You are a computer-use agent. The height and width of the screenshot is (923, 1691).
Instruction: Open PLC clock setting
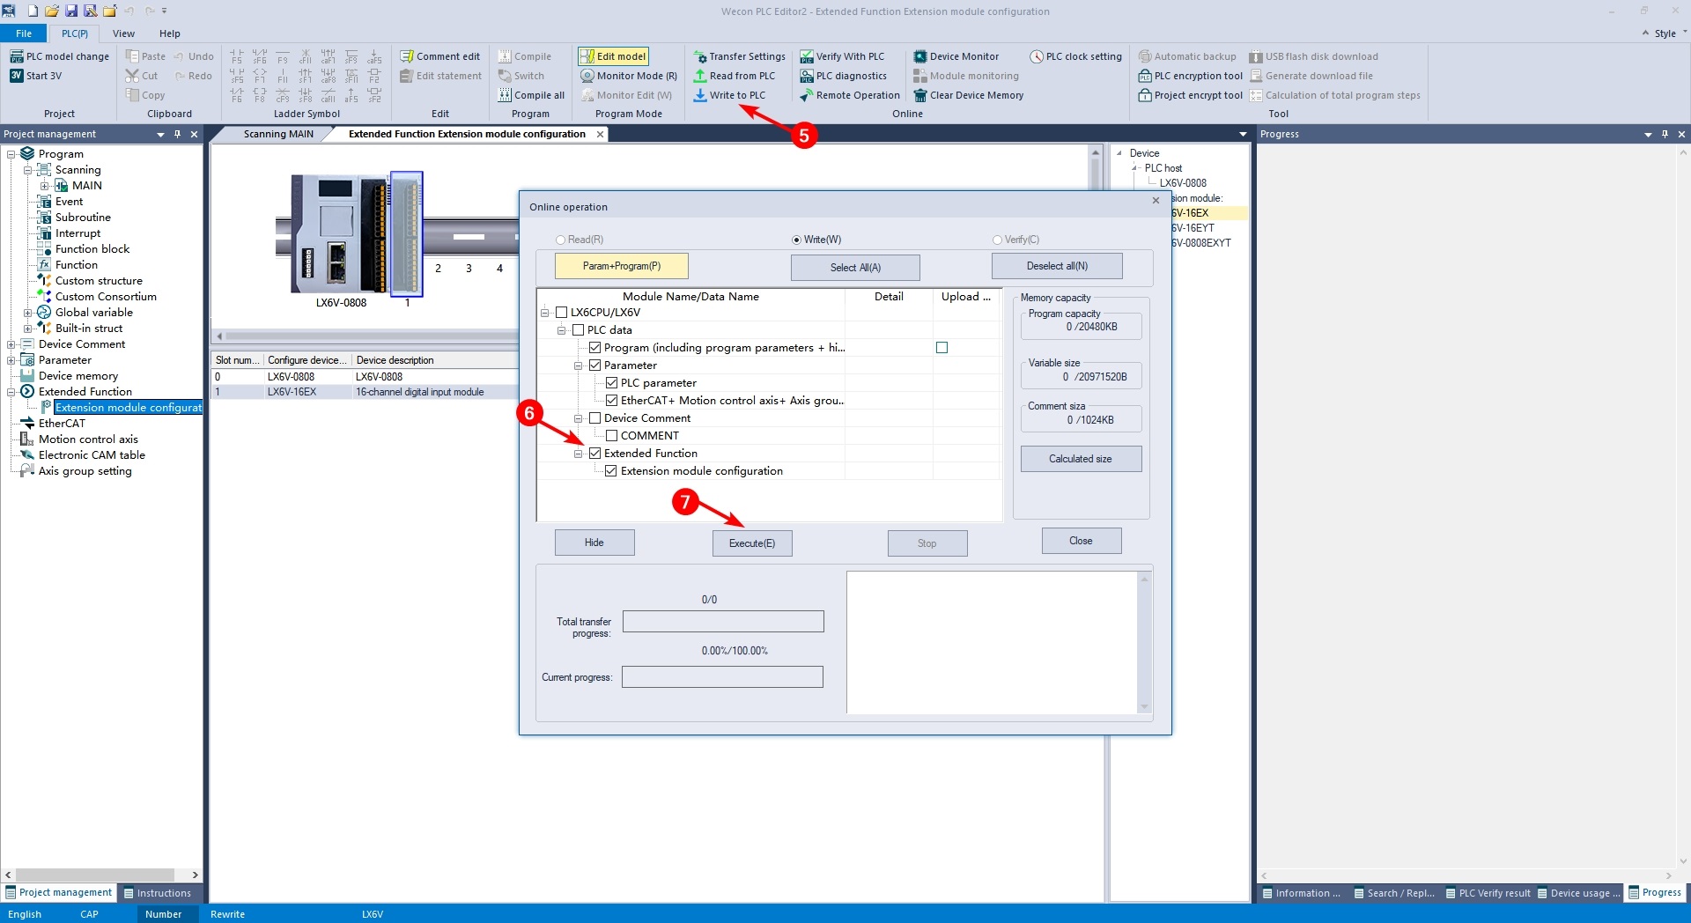tap(1075, 56)
